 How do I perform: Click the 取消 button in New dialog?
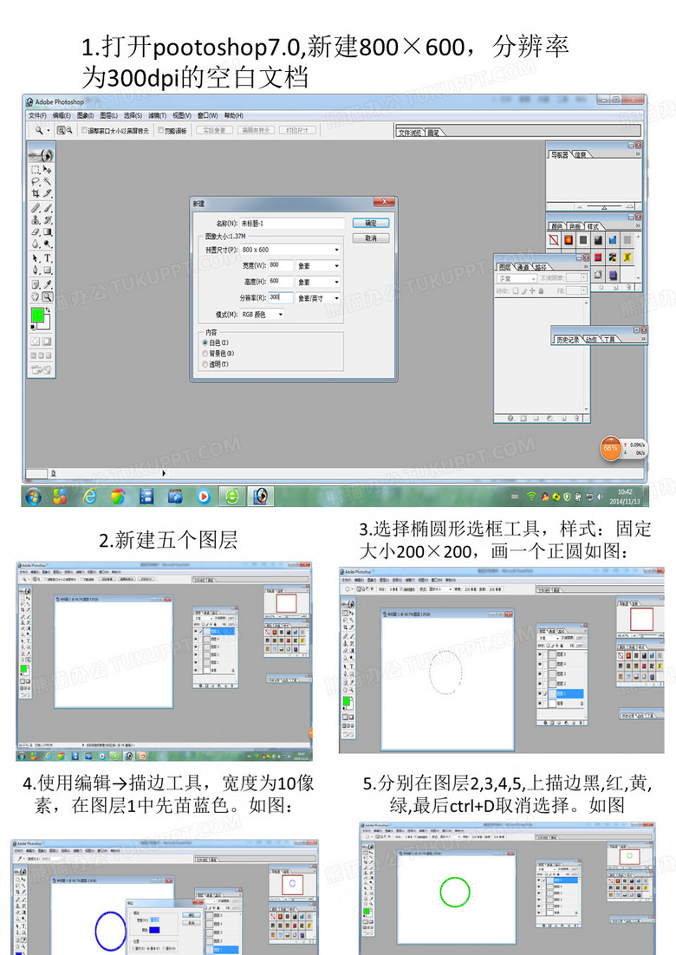(x=371, y=238)
